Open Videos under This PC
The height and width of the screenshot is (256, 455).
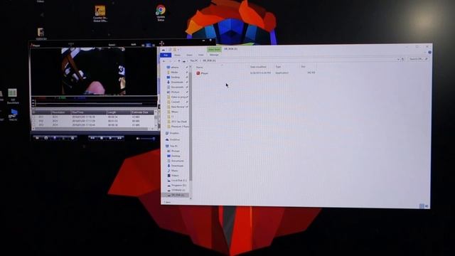pos(173,176)
